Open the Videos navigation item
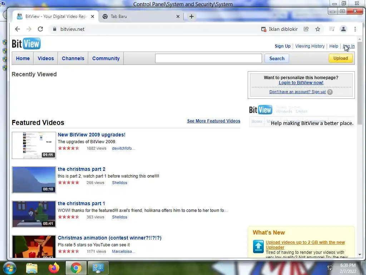The width and height of the screenshot is (366, 275). click(x=46, y=58)
